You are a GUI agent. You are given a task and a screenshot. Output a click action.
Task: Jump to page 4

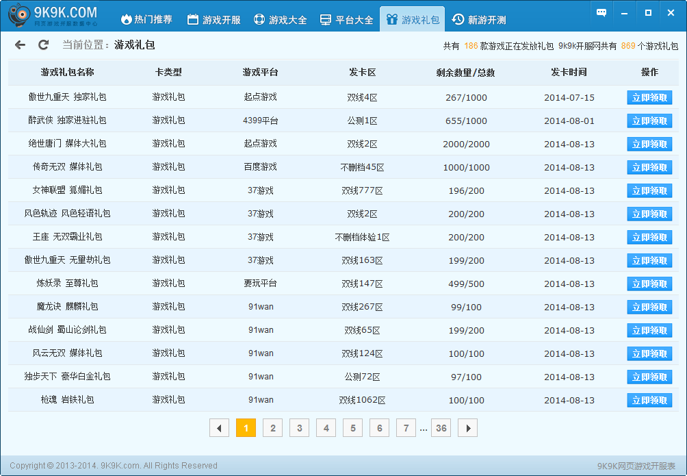[x=326, y=428]
